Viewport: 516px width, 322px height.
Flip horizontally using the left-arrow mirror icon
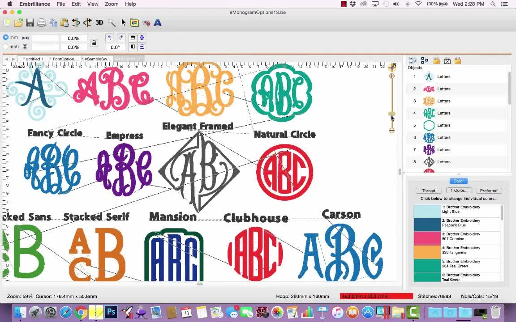pyautogui.click(x=76, y=23)
